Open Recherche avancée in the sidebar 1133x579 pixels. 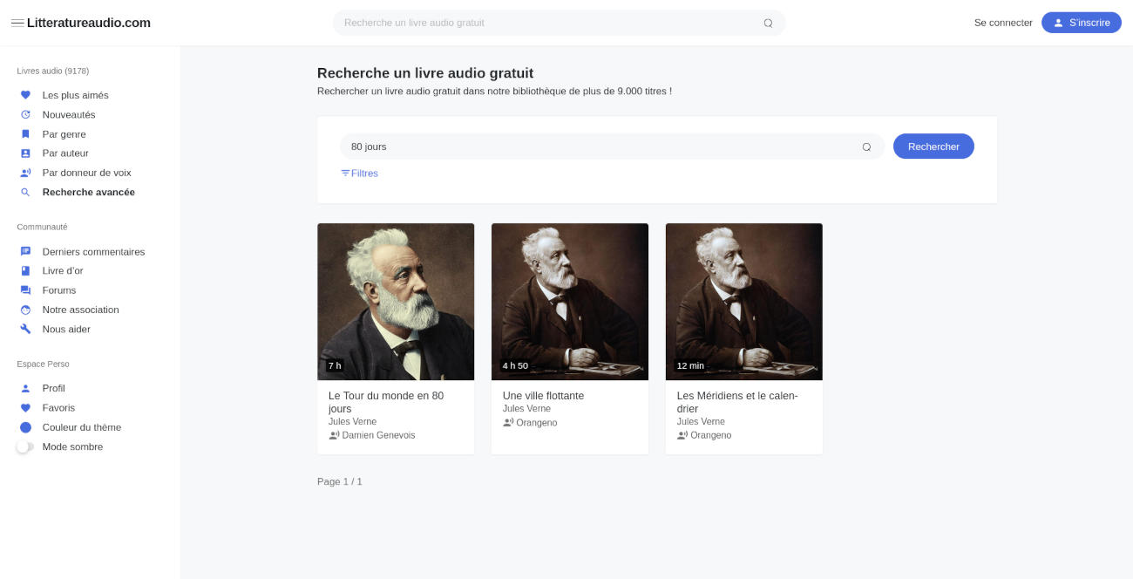click(88, 193)
